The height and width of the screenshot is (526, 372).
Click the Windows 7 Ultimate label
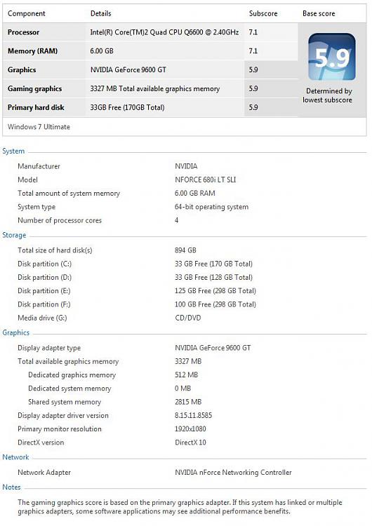click(39, 127)
